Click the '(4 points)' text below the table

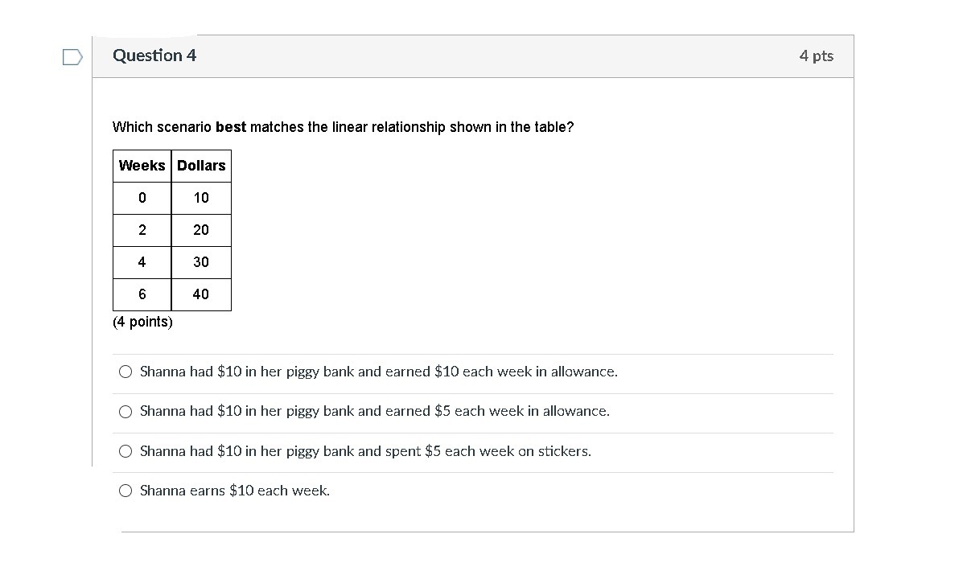point(142,322)
